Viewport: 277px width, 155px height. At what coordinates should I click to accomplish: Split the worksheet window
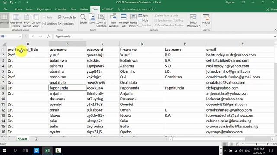pyautogui.click(x=143, y=15)
